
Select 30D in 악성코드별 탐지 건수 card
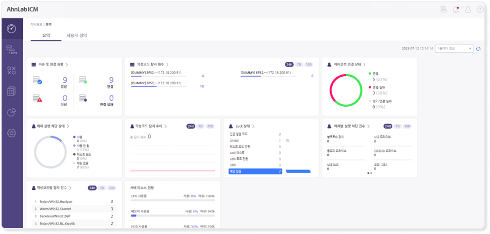pyautogui.click(x=112, y=188)
